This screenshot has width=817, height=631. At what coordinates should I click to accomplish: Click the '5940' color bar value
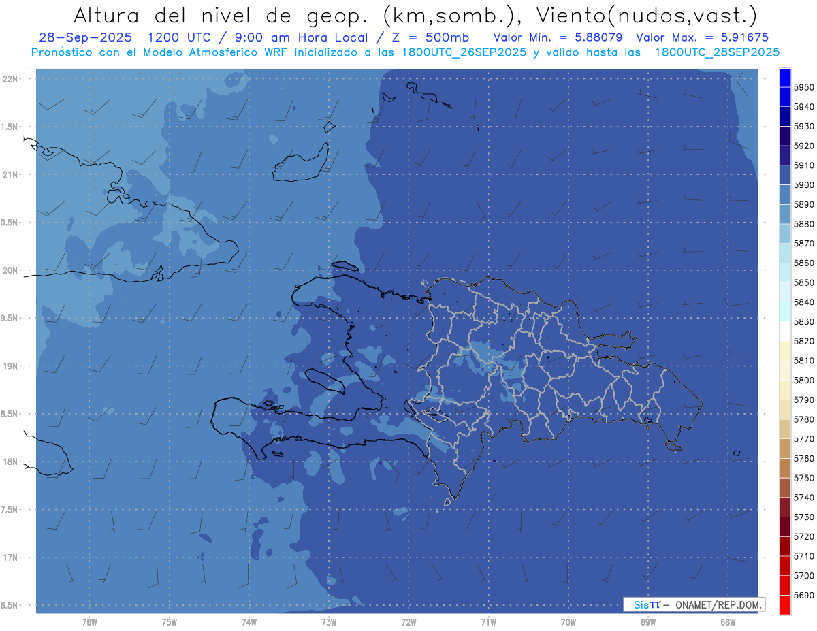tap(804, 107)
